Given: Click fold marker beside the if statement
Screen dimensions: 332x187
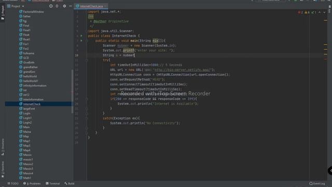Looking at the screenshot, I should pos(87,99).
